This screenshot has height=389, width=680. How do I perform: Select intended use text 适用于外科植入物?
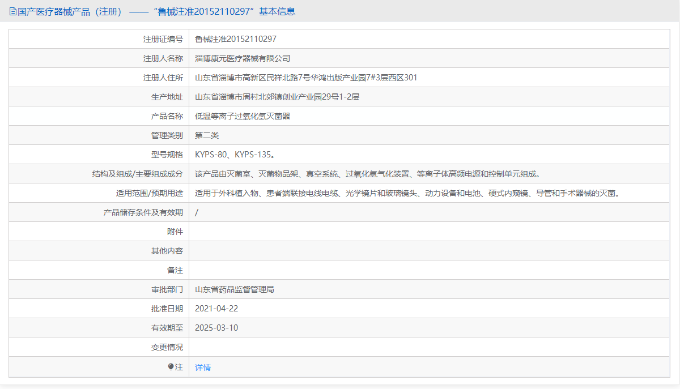(227, 193)
